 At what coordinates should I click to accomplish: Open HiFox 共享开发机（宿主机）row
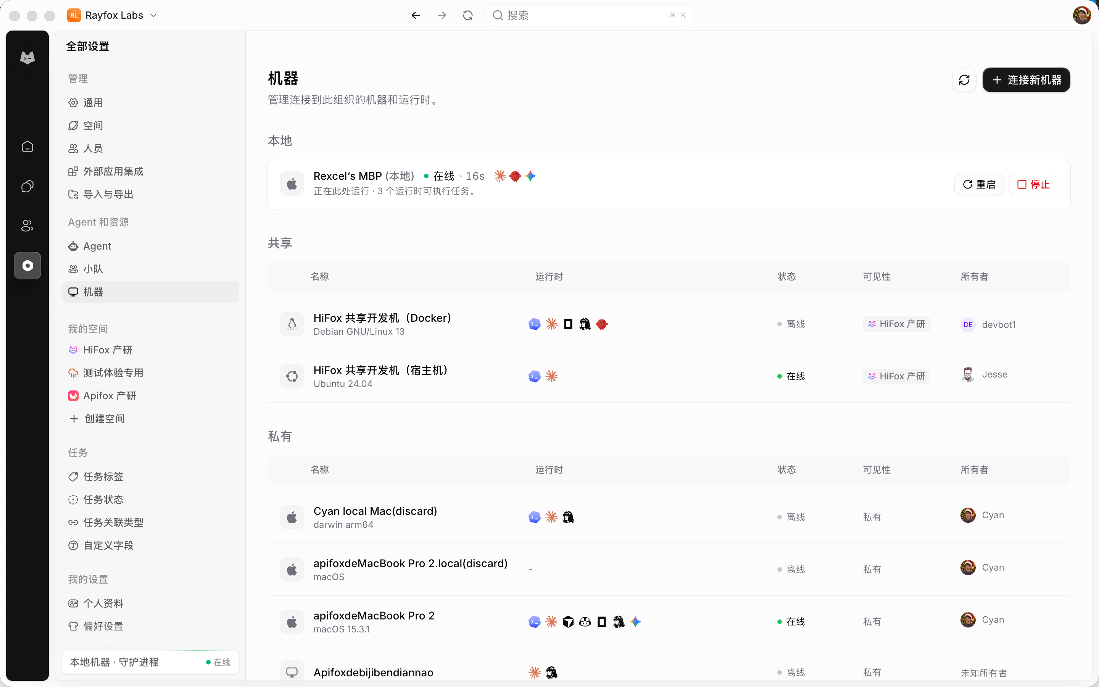(x=669, y=376)
